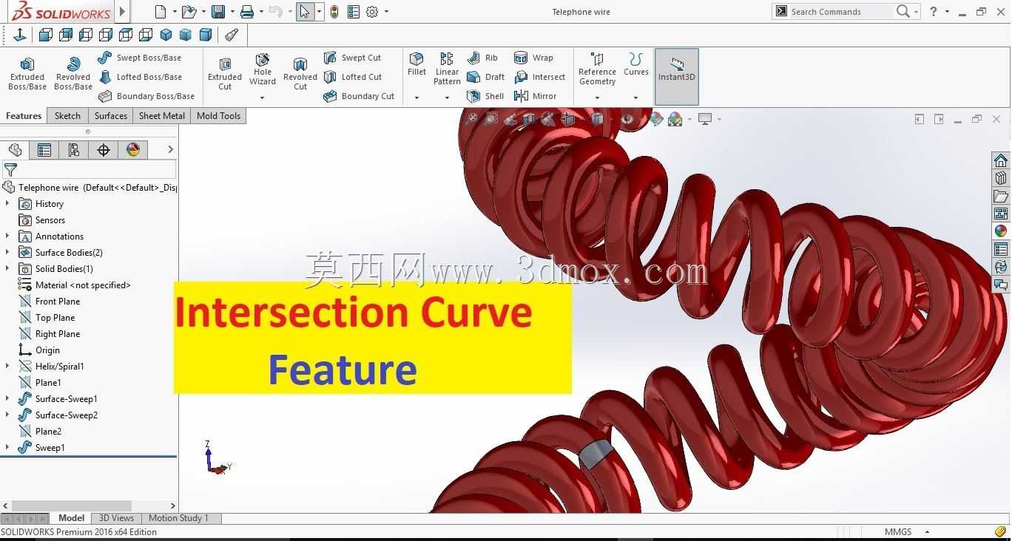The image size is (1012, 541).
Task: Click the Boundary Cut button
Action: (359, 96)
